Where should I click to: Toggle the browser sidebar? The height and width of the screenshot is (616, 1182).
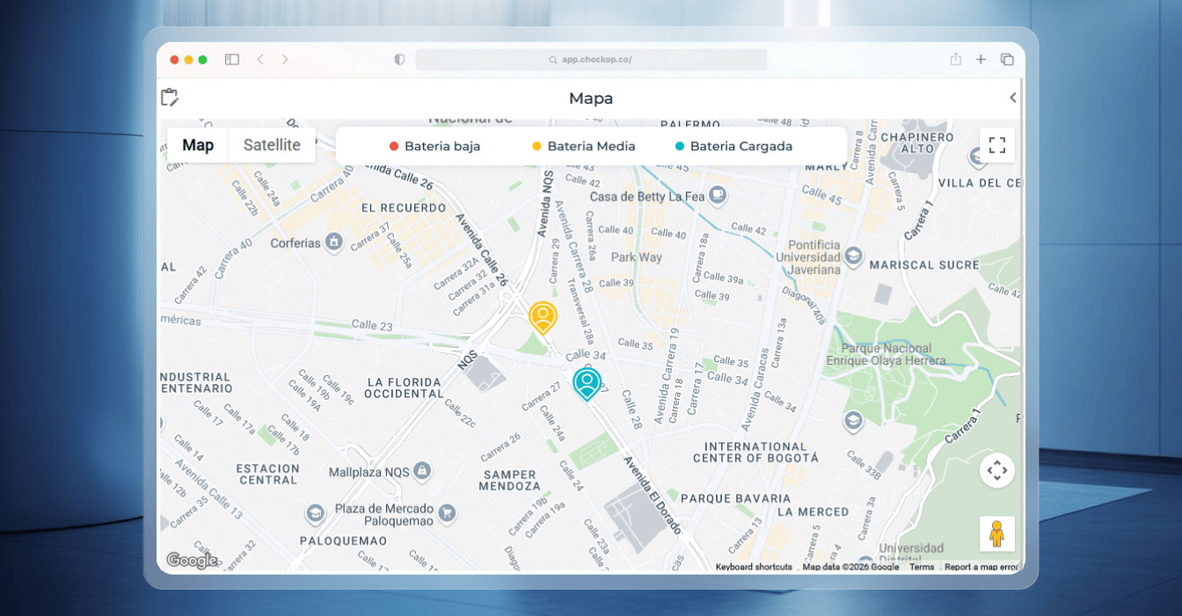pyautogui.click(x=232, y=60)
